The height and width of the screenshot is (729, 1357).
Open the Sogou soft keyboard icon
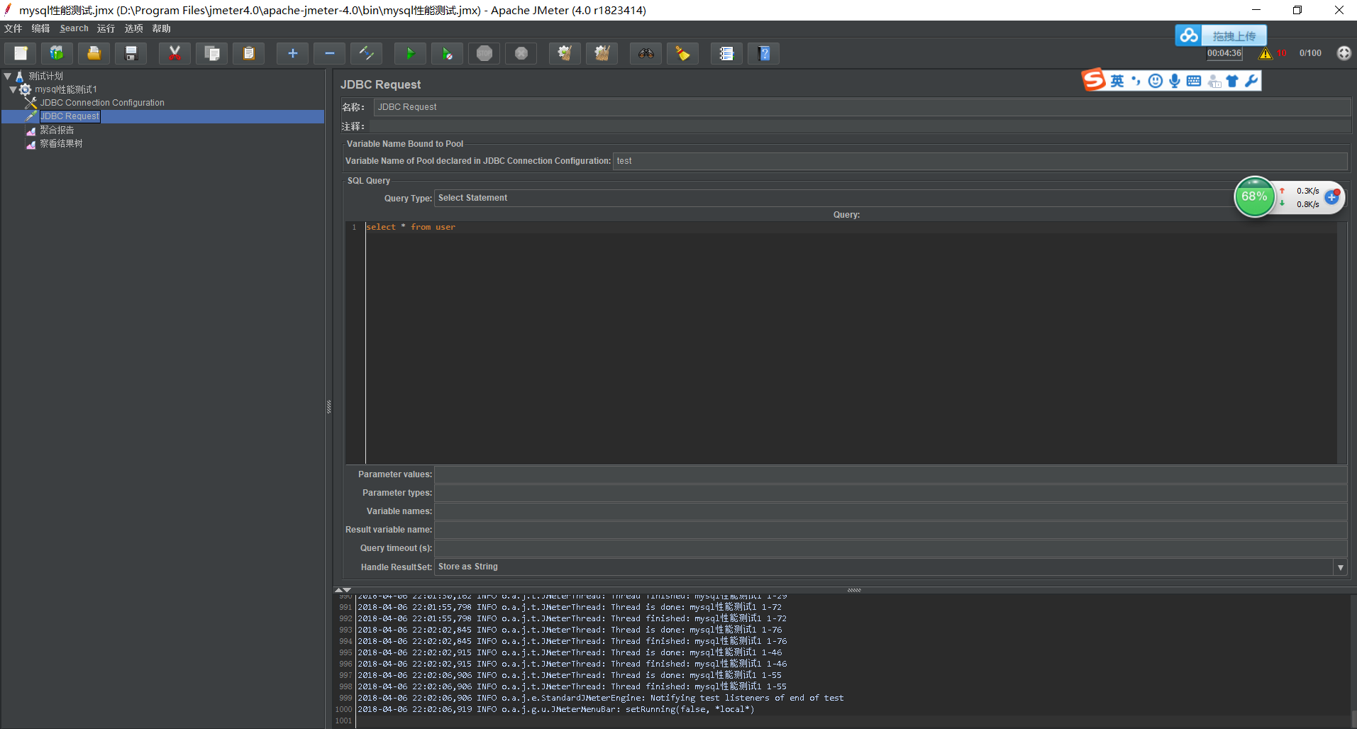pos(1194,81)
